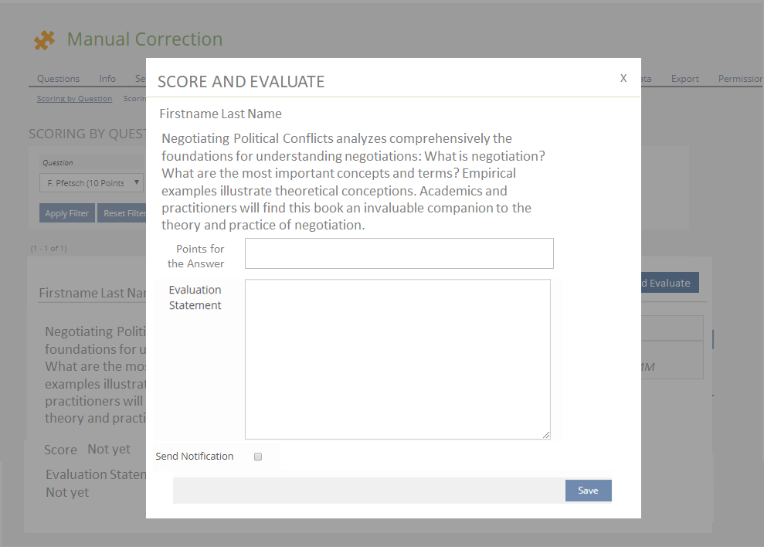
Task: Open the Permissions tab
Action: click(x=740, y=79)
